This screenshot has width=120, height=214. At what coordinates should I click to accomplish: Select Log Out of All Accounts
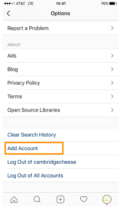[35, 175]
